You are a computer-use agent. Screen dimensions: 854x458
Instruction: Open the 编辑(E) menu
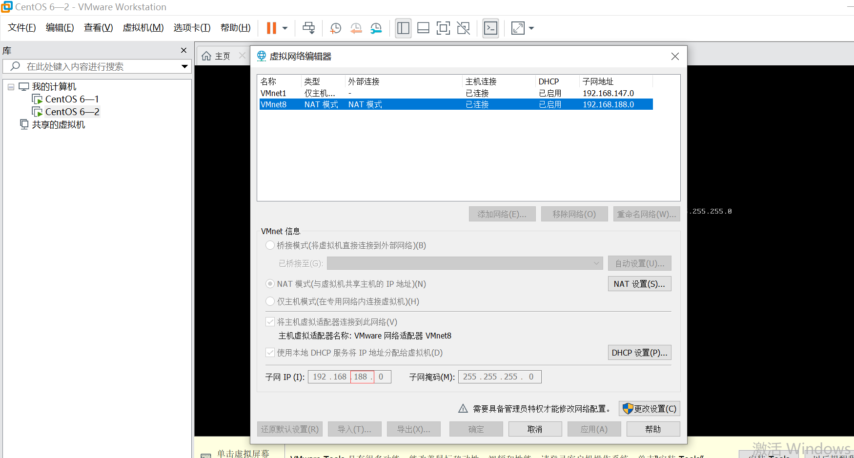60,28
